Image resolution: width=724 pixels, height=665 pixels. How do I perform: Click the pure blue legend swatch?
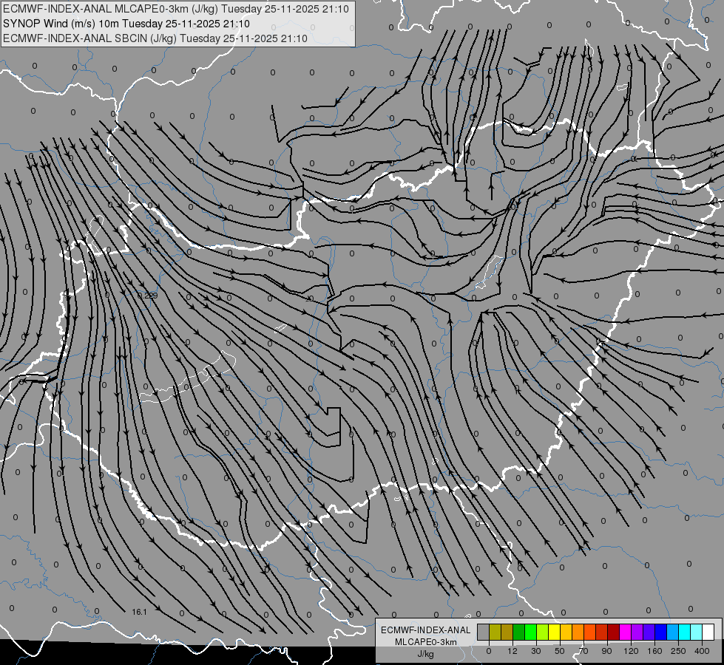(x=660, y=632)
